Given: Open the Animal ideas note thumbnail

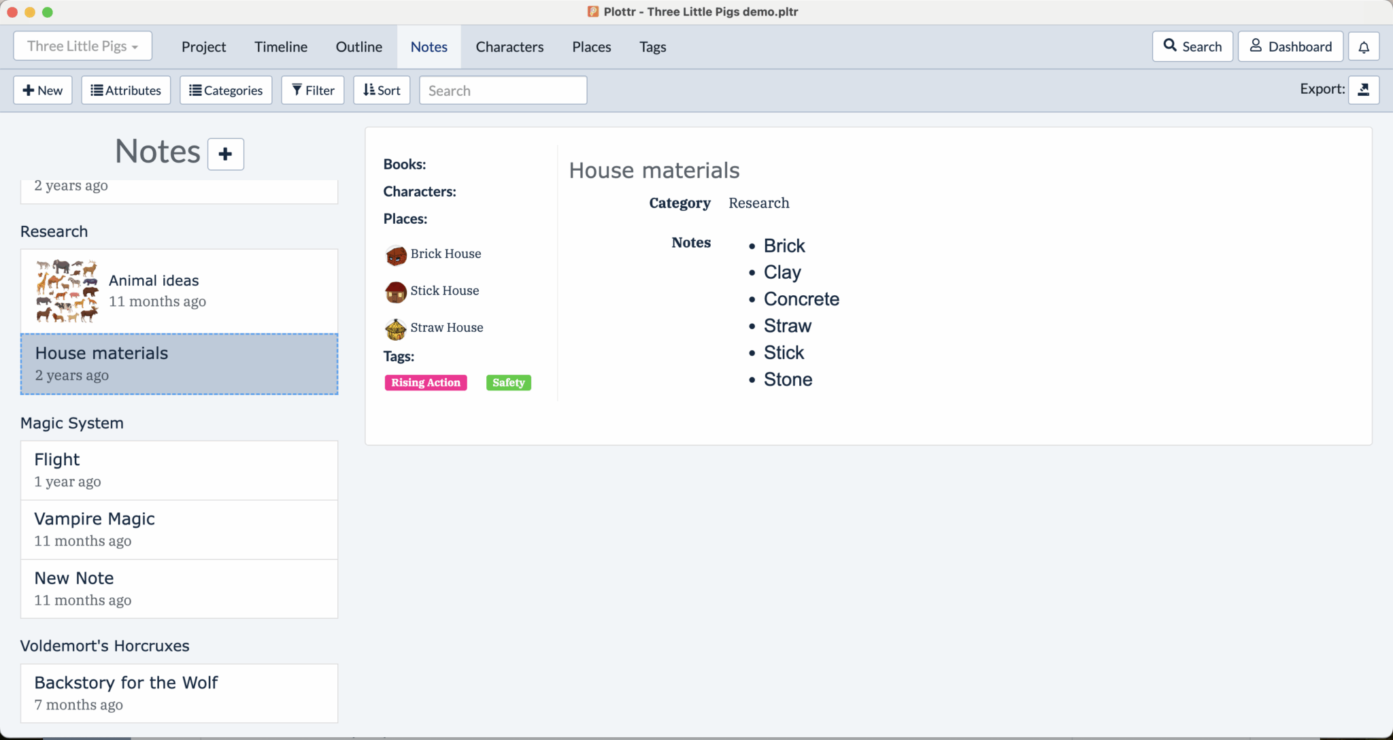Looking at the screenshot, I should click(67, 290).
